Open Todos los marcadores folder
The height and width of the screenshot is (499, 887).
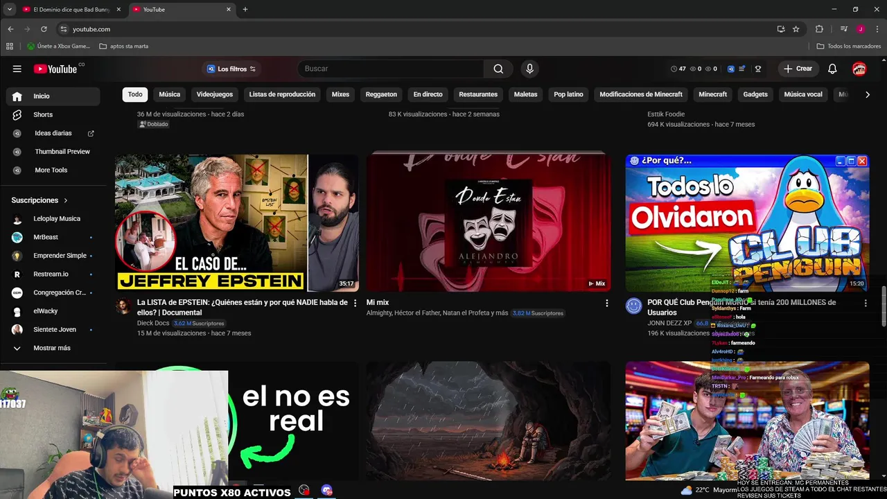[848, 46]
